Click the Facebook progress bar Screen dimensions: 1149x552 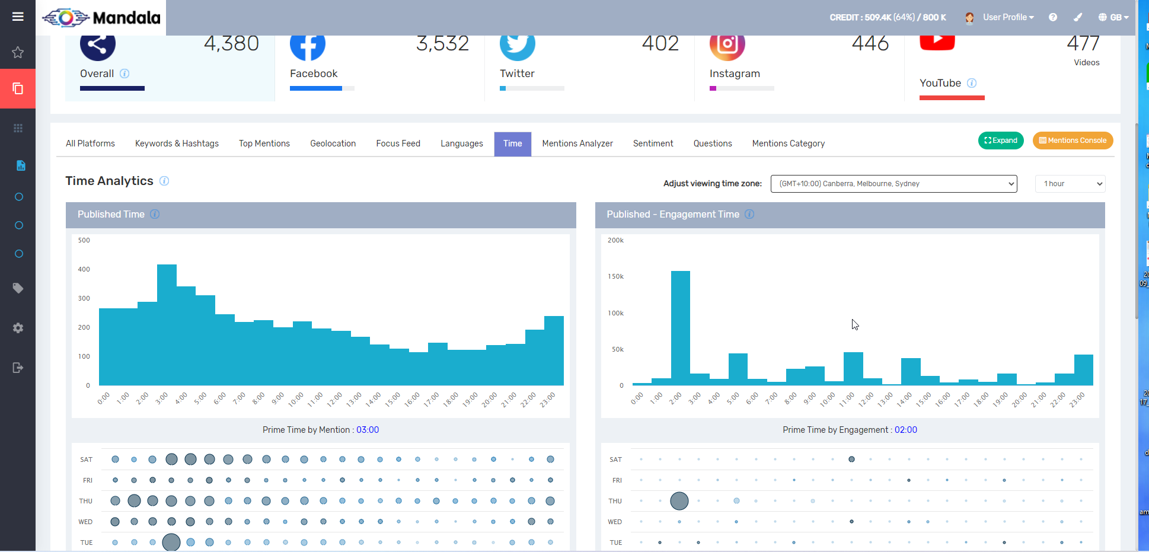[322, 88]
